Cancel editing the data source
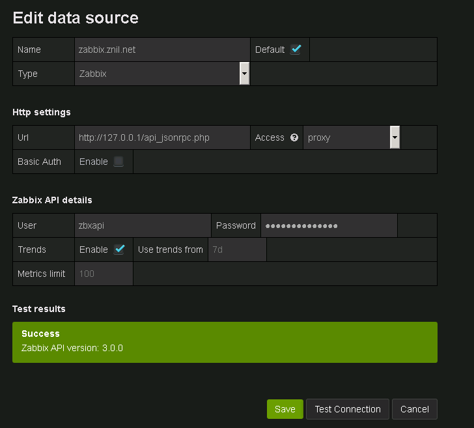This screenshot has width=474, height=428. click(x=415, y=409)
